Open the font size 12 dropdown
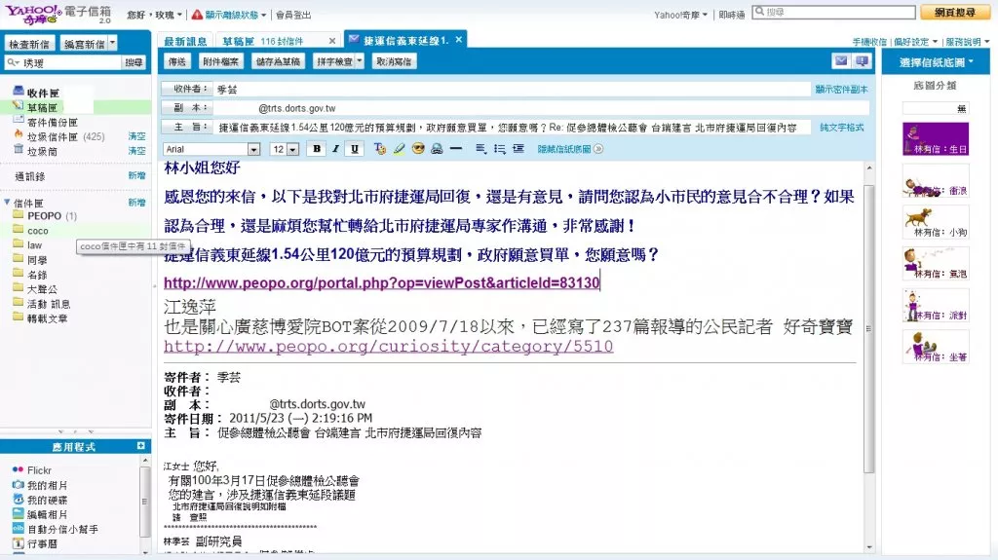Image resolution: width=998 pixels, height=560 pixels. pyautogui.click(x=292, y=150)
